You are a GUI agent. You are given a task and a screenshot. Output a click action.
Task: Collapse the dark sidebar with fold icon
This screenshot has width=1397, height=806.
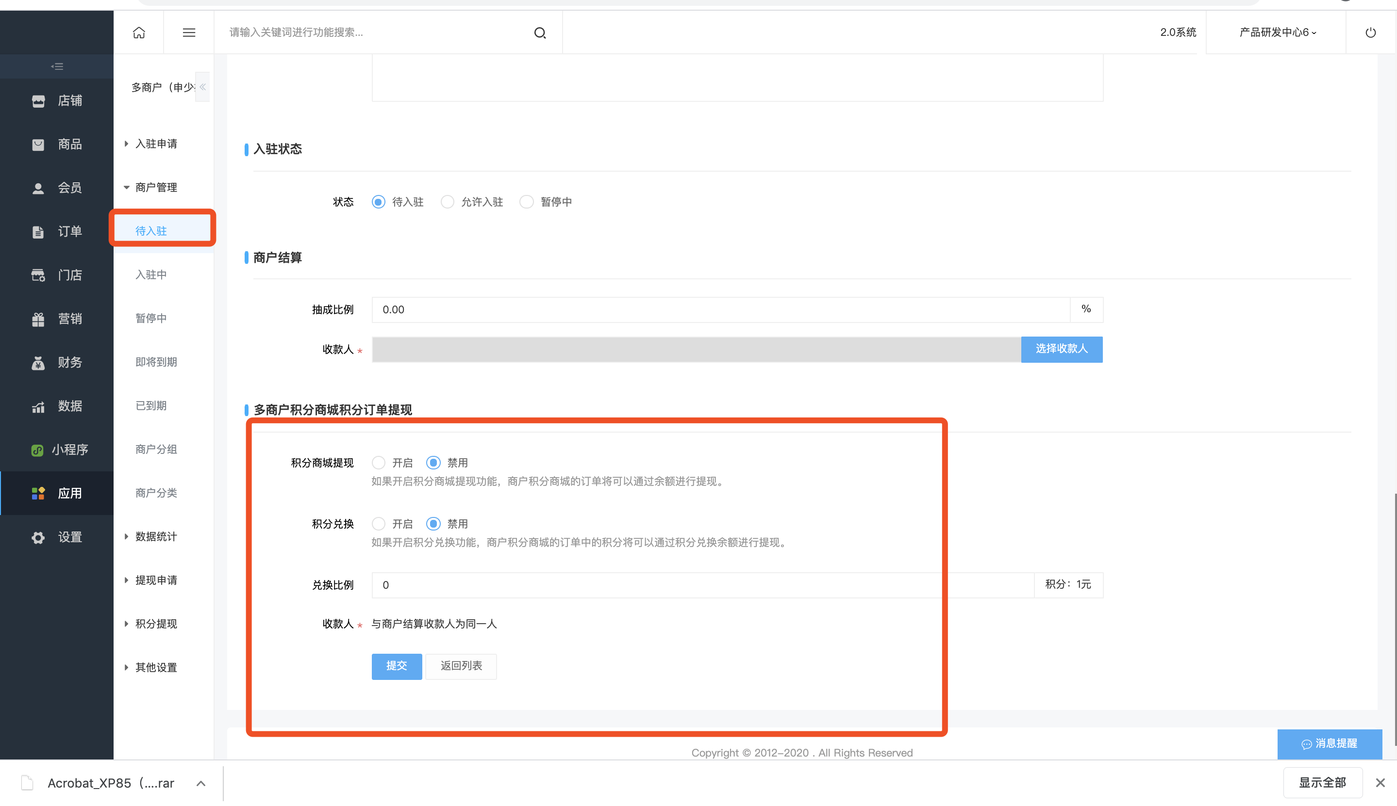(x=57, y=66)
